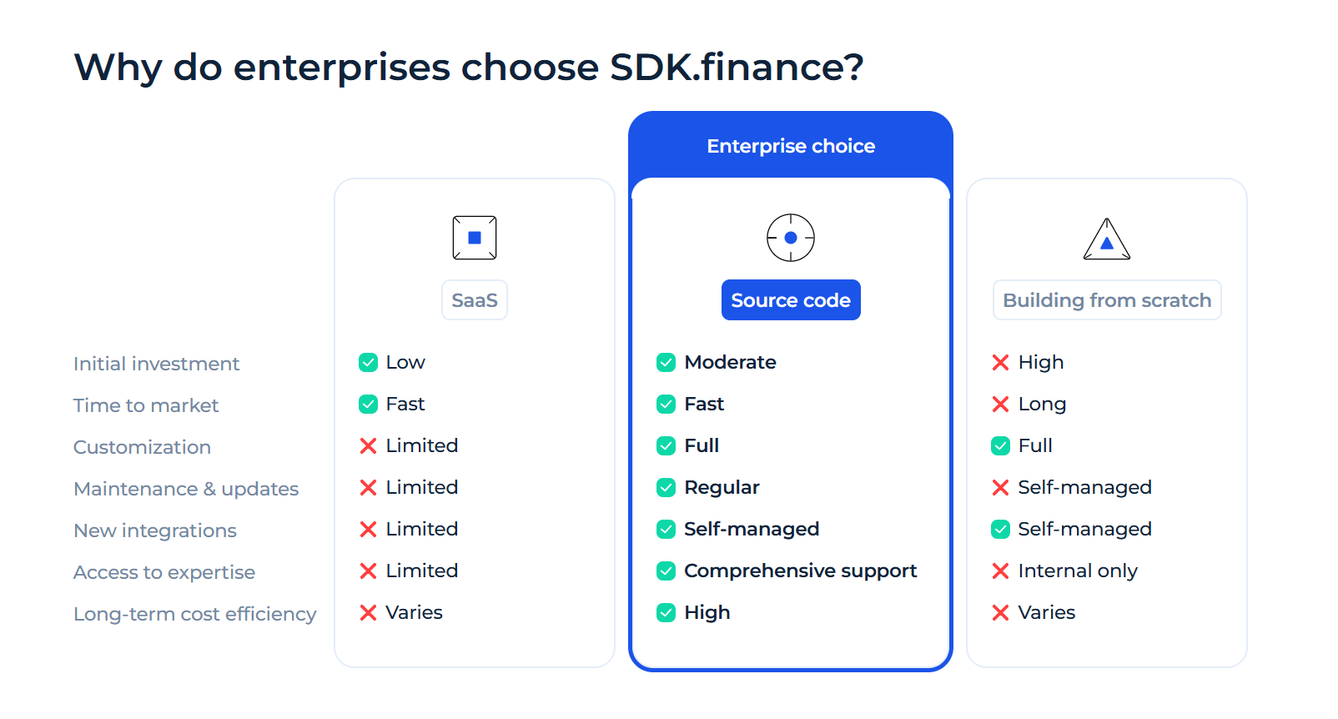
Task: Click the Building from scratch triangle icon
Action: pyautogui.click(x=1106, y=239)
